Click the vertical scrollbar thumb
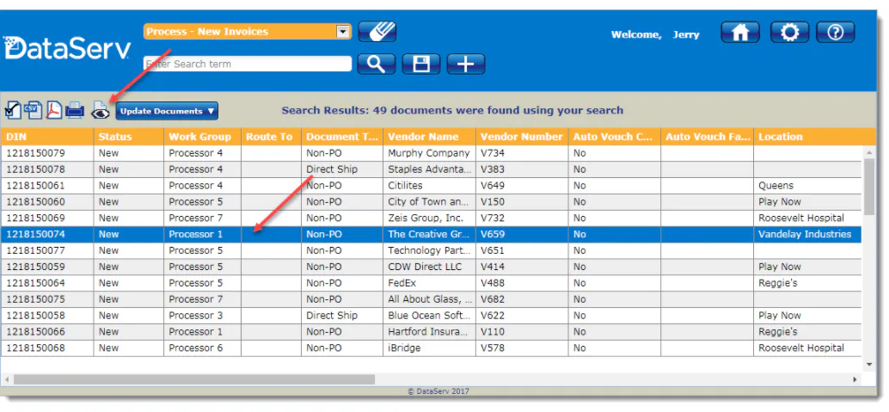 pos(870,188)
